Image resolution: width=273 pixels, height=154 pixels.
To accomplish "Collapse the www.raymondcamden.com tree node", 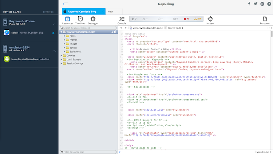I will (61, 32).
